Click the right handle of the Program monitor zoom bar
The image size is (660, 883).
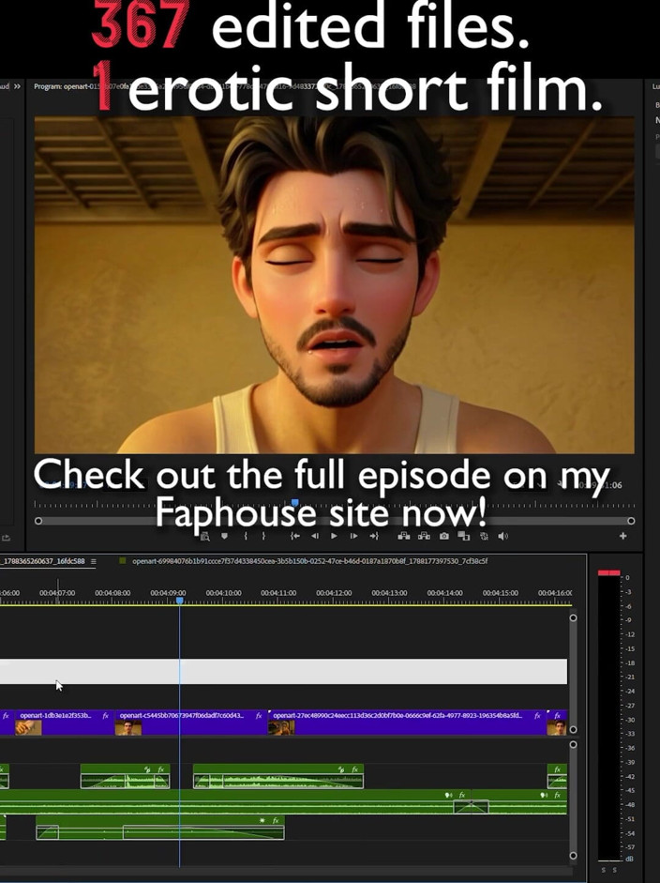[x=631, y=521]
